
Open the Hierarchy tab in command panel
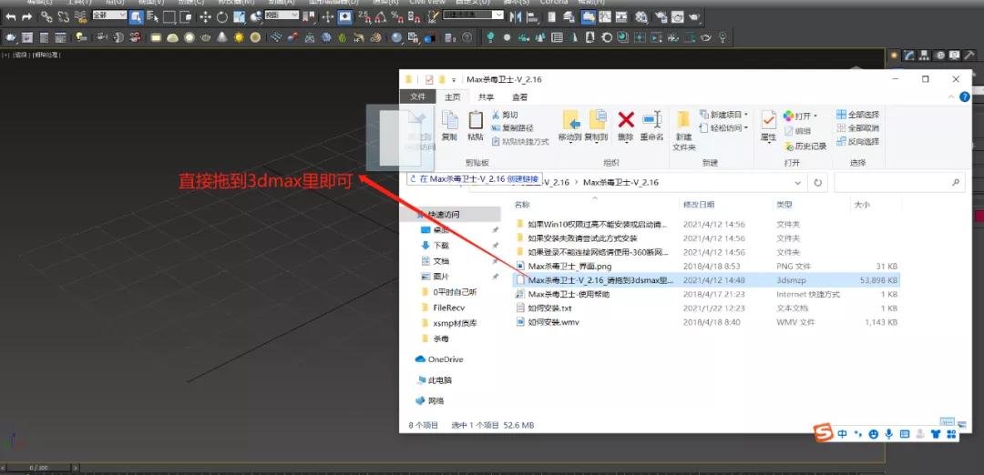click(925, 56)
